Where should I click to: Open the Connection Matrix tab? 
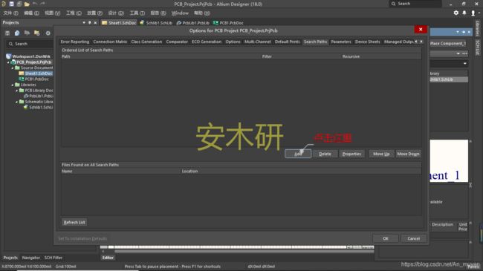(x=110, y=42)
